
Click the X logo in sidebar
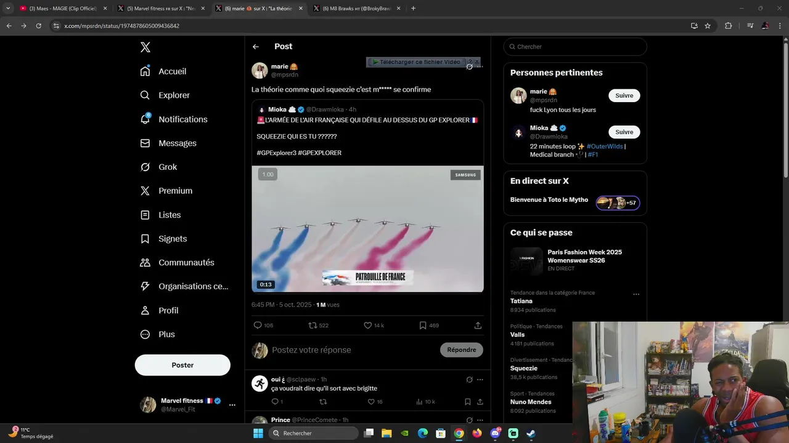click(x=145, y=47)
